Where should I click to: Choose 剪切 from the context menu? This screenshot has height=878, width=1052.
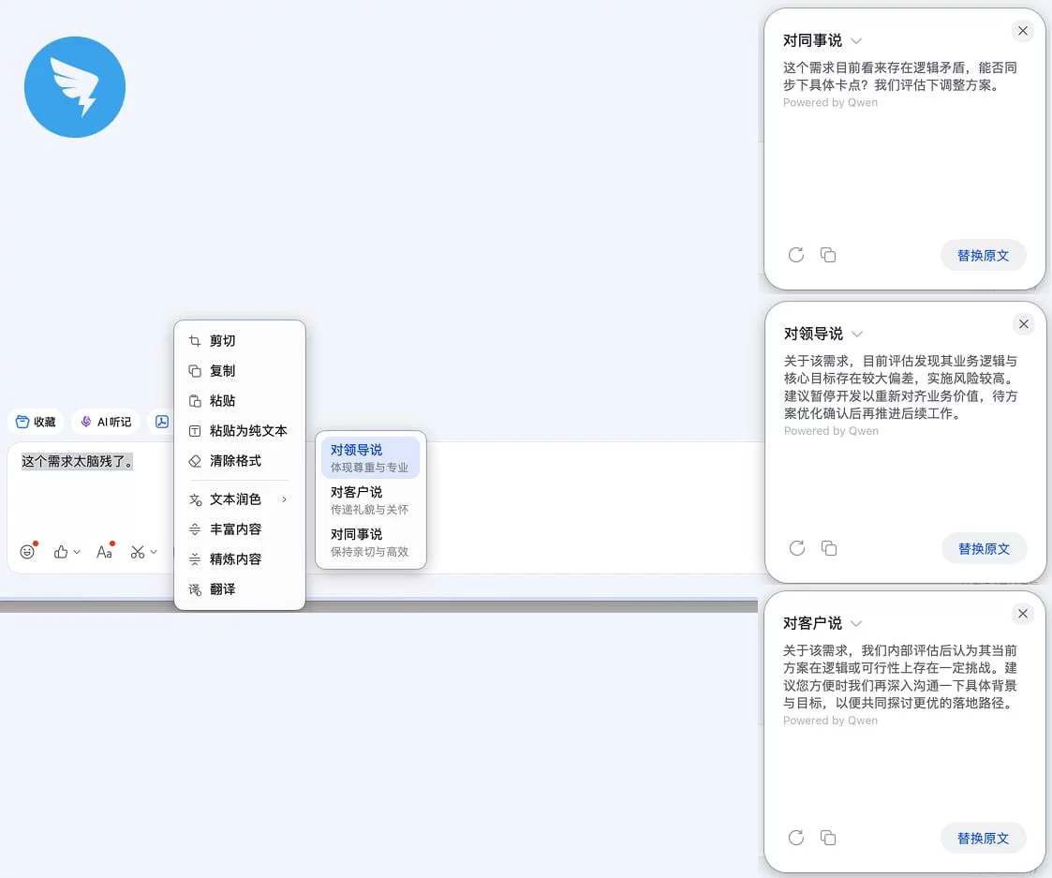(x=240, y=341)
